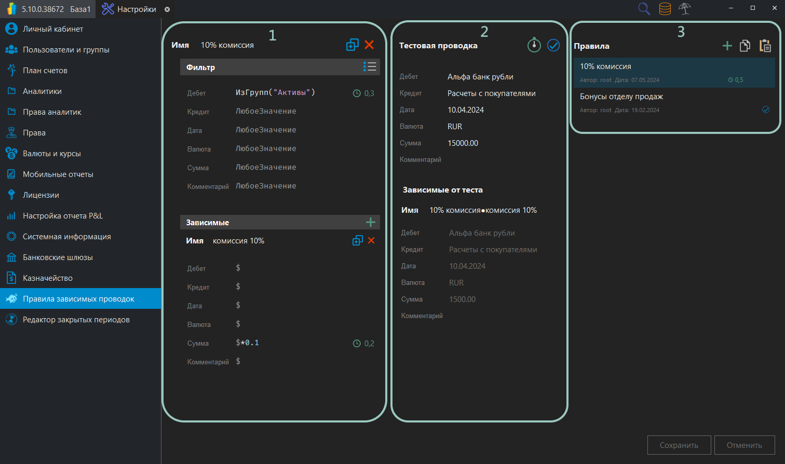
Task: Select the umbrella icon near the window controls
Action: (x=685, y=9)
